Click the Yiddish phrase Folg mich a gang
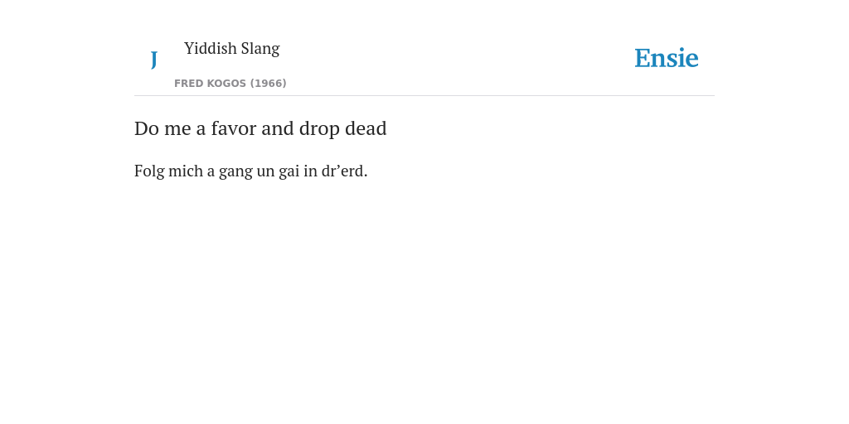 (193, 171)
